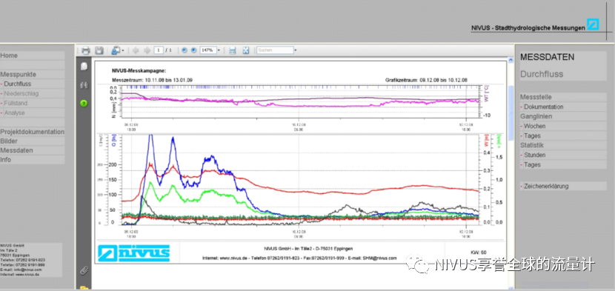
Task: Focus the Suchen search field
Action: pyautogui.click(x=275, y=50)
